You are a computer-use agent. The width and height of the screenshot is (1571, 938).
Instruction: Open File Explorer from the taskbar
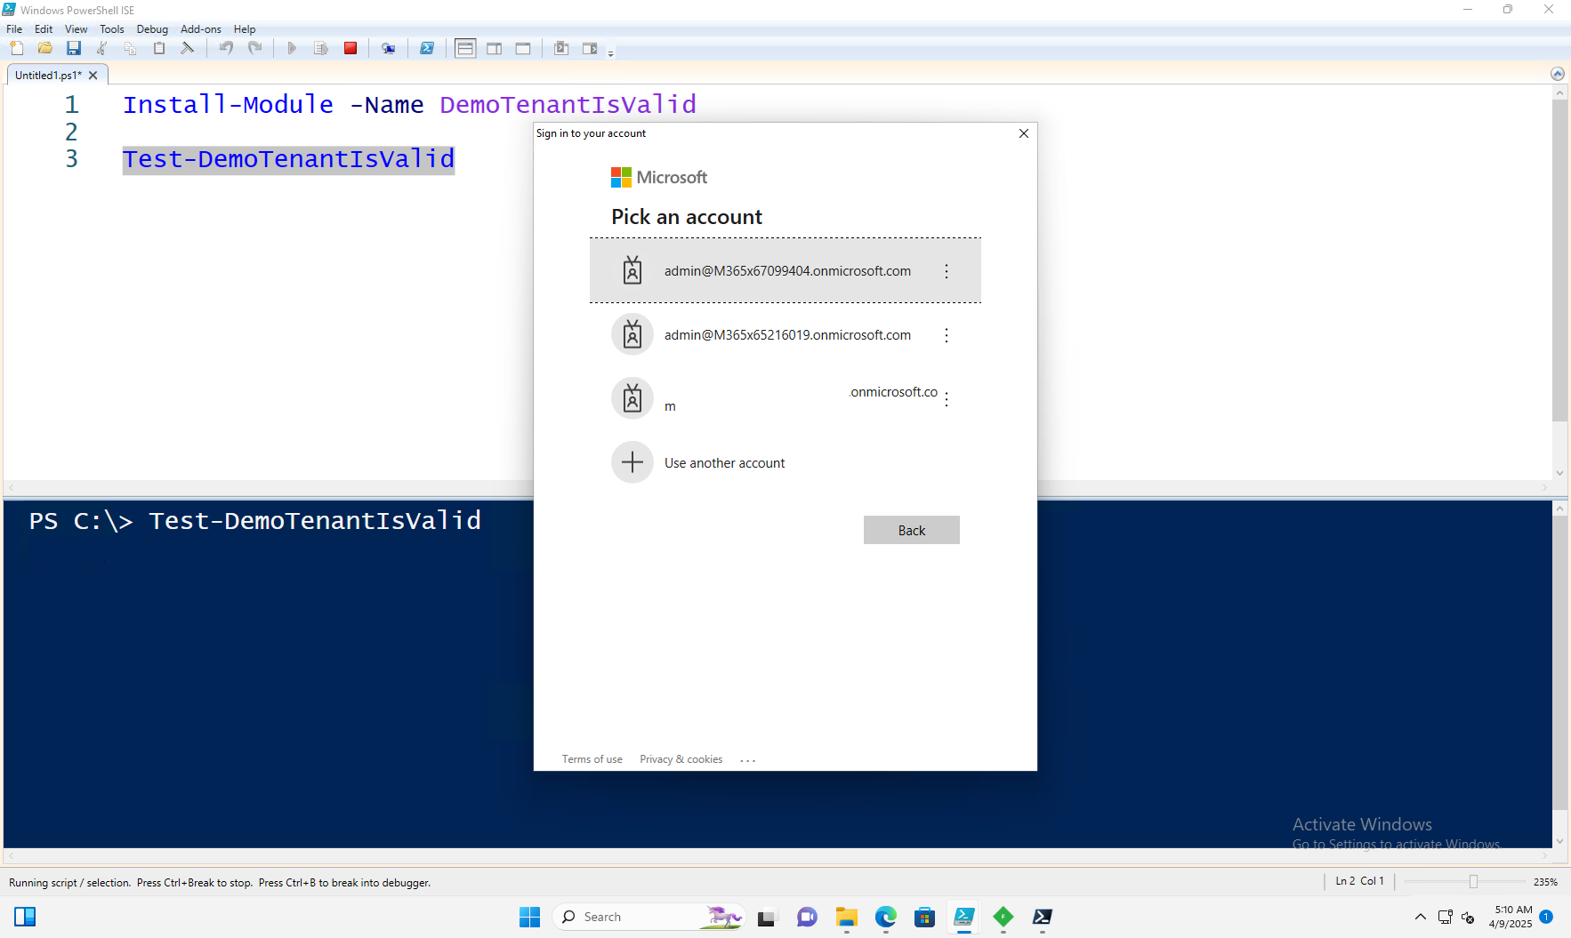pos(846,917)
